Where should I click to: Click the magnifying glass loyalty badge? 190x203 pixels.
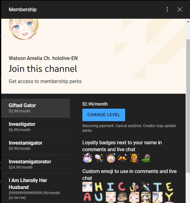pos(99,158)
